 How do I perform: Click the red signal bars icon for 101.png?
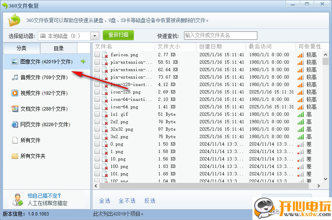click(x=300, y=174)
